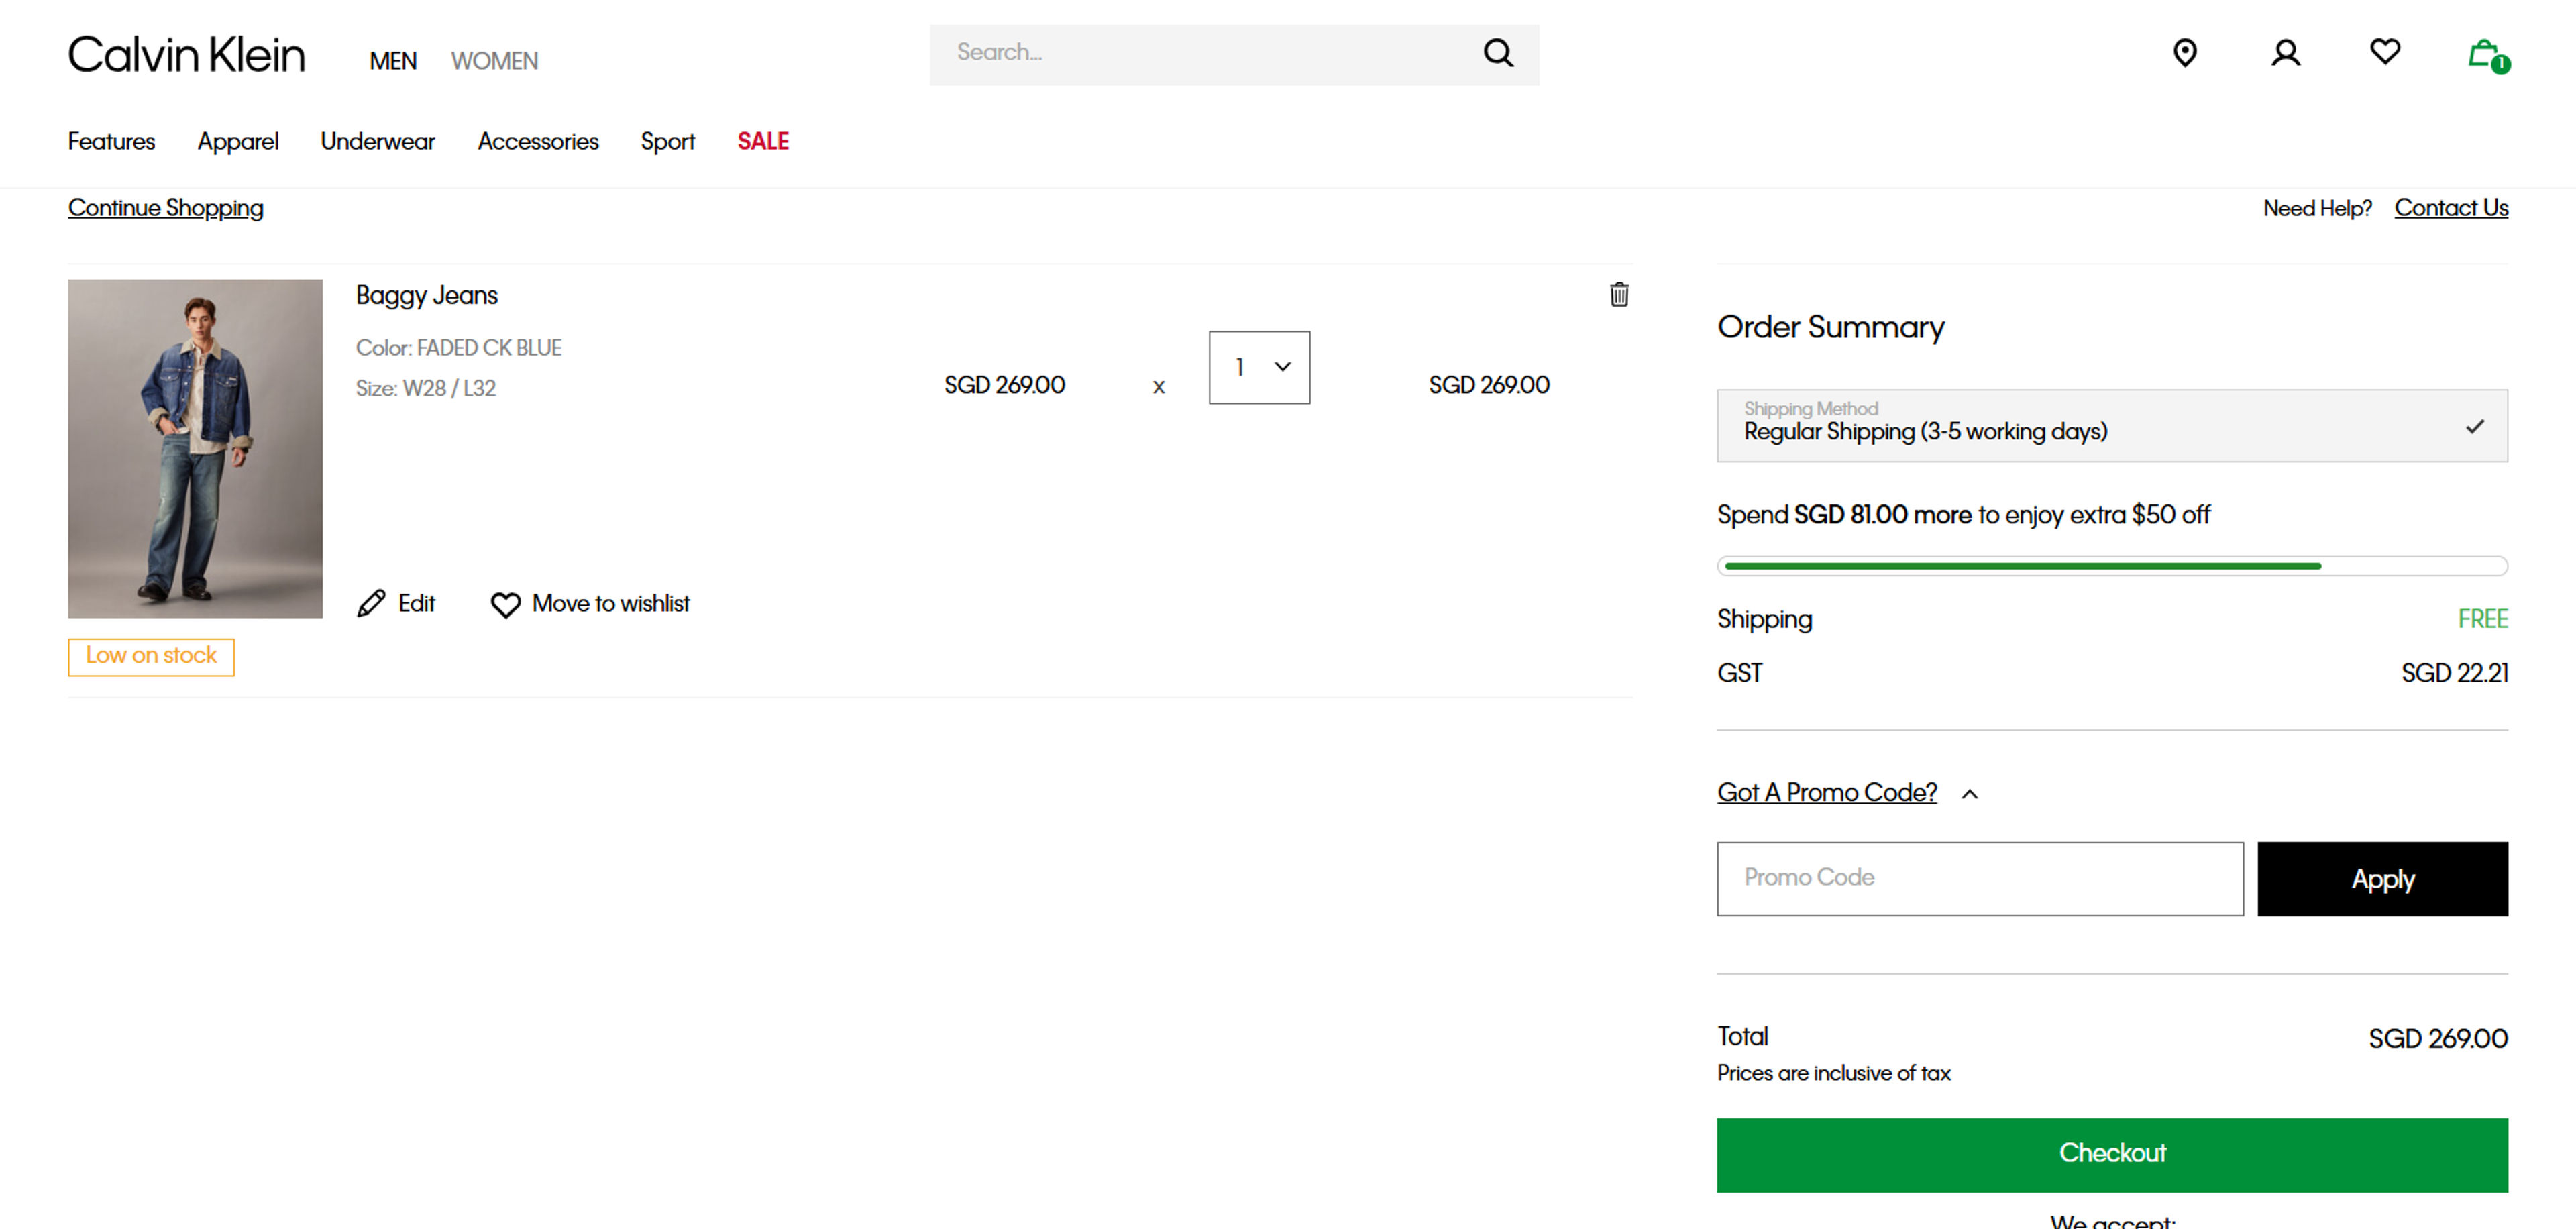Click the Contact Us link
The image size is (2576, 1229).
[x=2451, y=208]
